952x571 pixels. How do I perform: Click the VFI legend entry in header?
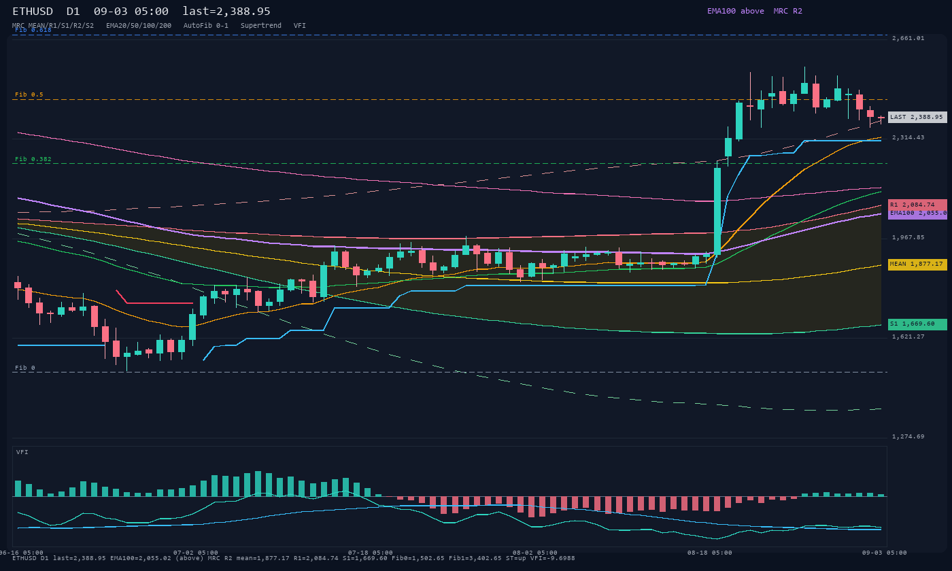coord(300,26)
